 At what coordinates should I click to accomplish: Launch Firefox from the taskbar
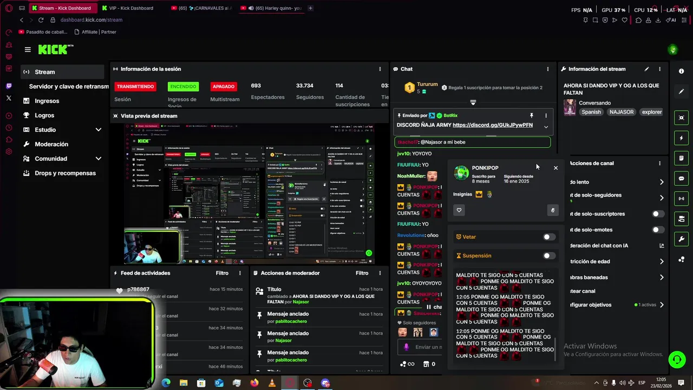pyautogui.click(x=254, y=383)
